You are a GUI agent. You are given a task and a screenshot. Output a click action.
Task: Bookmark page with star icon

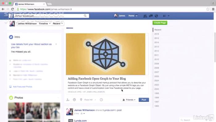[x=208, y=9]
